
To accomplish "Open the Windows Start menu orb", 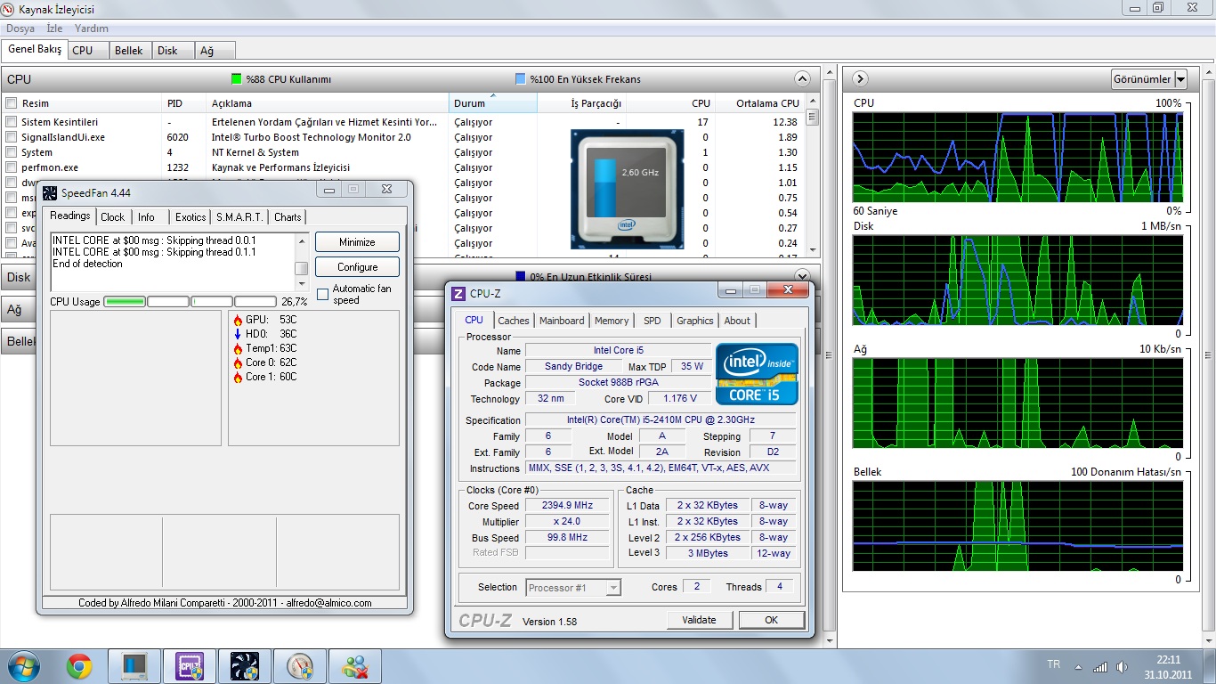I will point(22,665).
